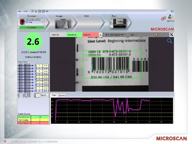Go to the Edit step
Image resolution: width=192 pixels, height=144 pixels.
click(86, 16)
